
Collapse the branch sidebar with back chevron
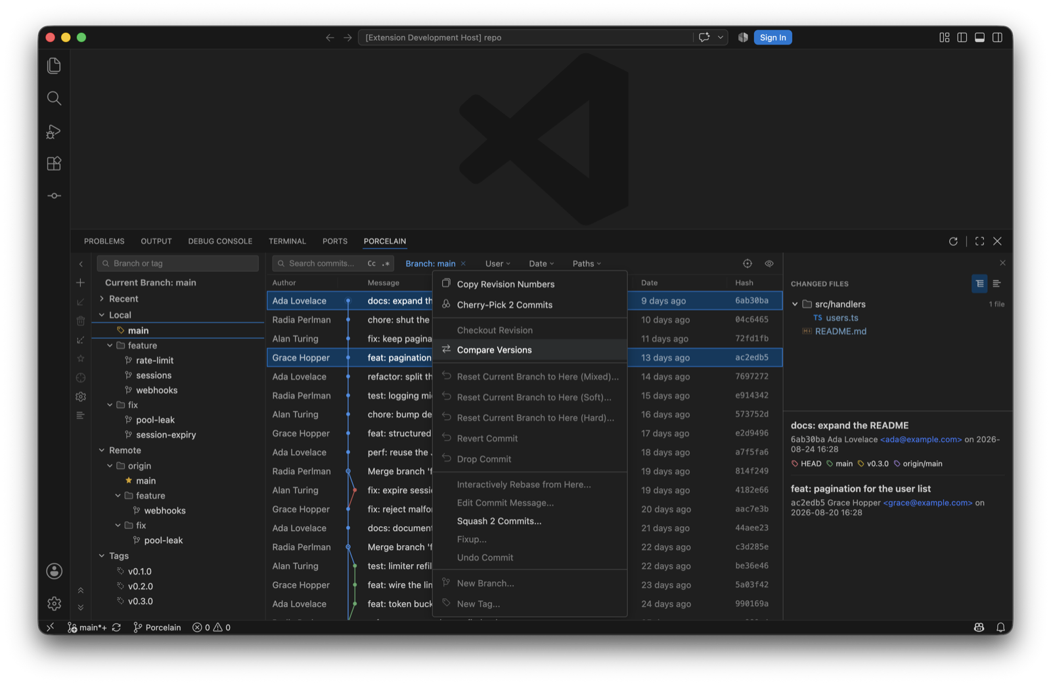(81, 264)
